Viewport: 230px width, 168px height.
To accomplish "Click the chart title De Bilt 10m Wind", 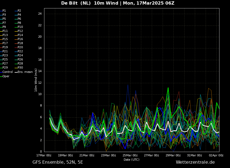I will coord(118,3).
